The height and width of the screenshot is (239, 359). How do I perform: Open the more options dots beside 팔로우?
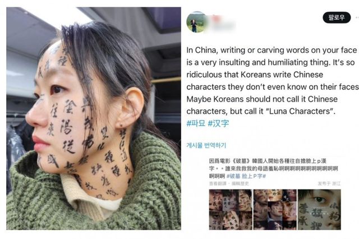(x=357, y=17)
